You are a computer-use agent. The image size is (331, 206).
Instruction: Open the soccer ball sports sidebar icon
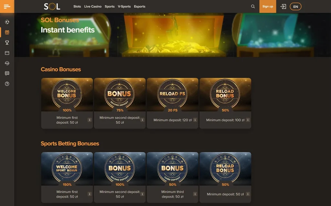tap(7, 22)
